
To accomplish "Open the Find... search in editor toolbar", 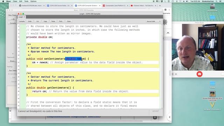I will coord(61,21).
